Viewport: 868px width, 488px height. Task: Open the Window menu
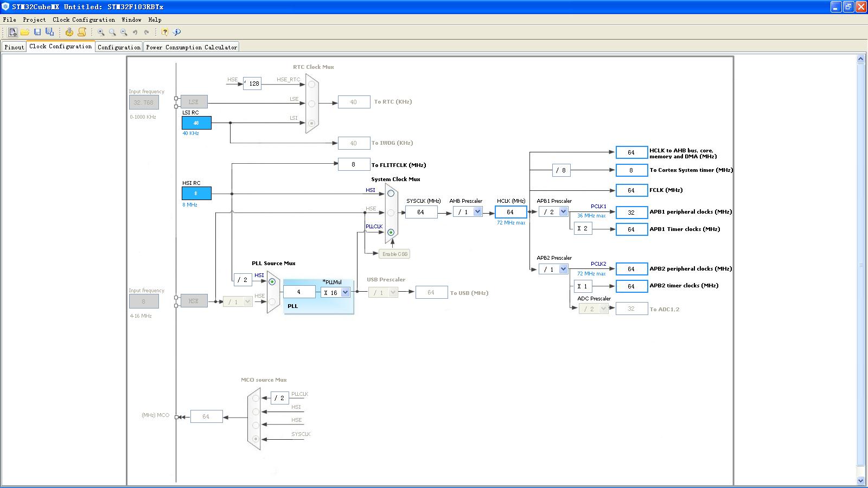131,20
